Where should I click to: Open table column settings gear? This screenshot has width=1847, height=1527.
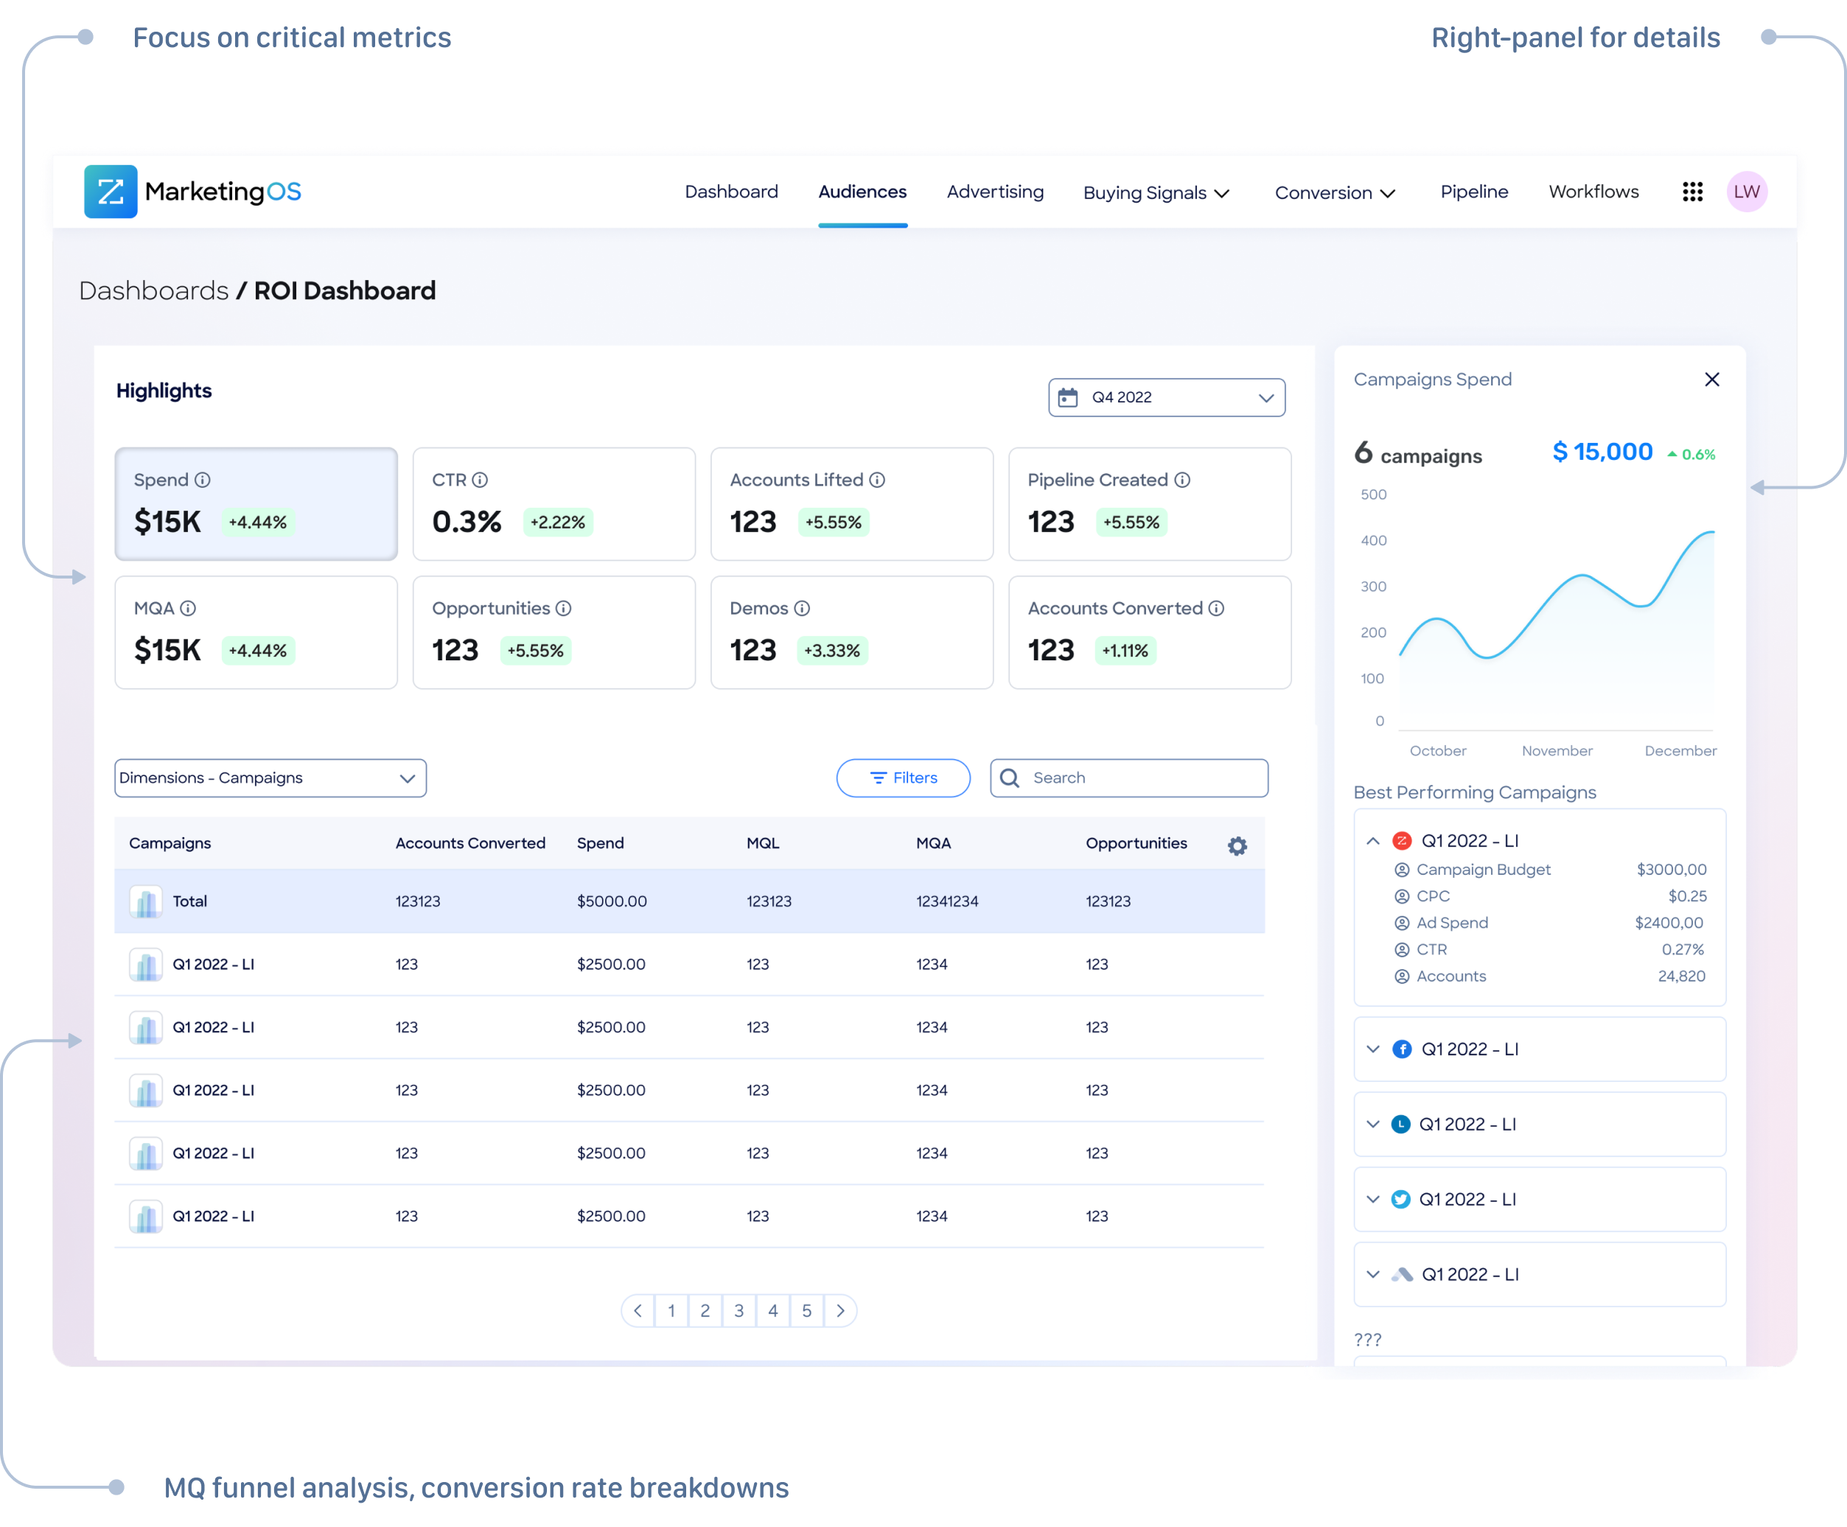coord(1237,845)
